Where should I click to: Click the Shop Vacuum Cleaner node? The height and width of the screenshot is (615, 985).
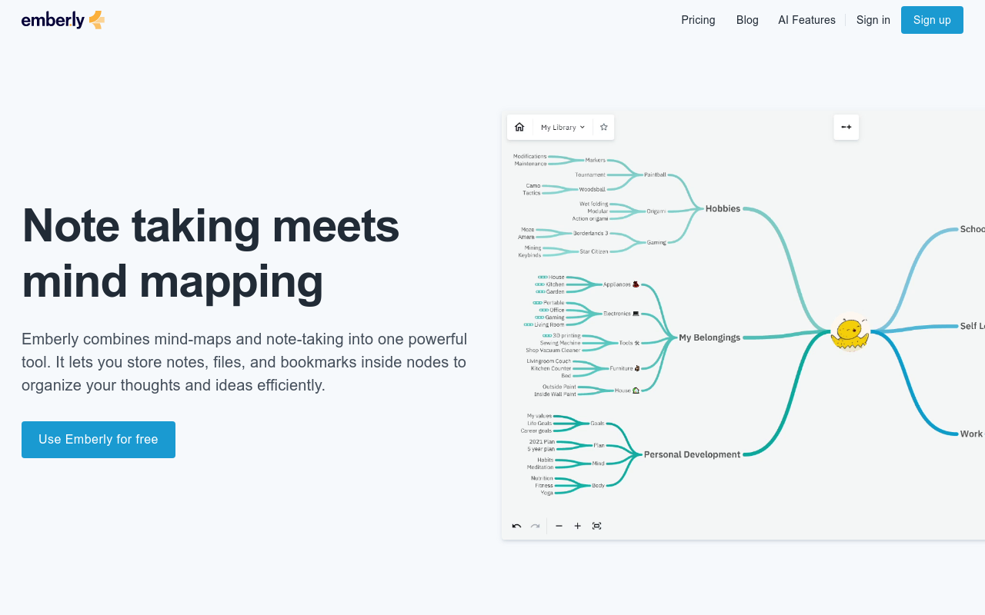click(553, 350)
